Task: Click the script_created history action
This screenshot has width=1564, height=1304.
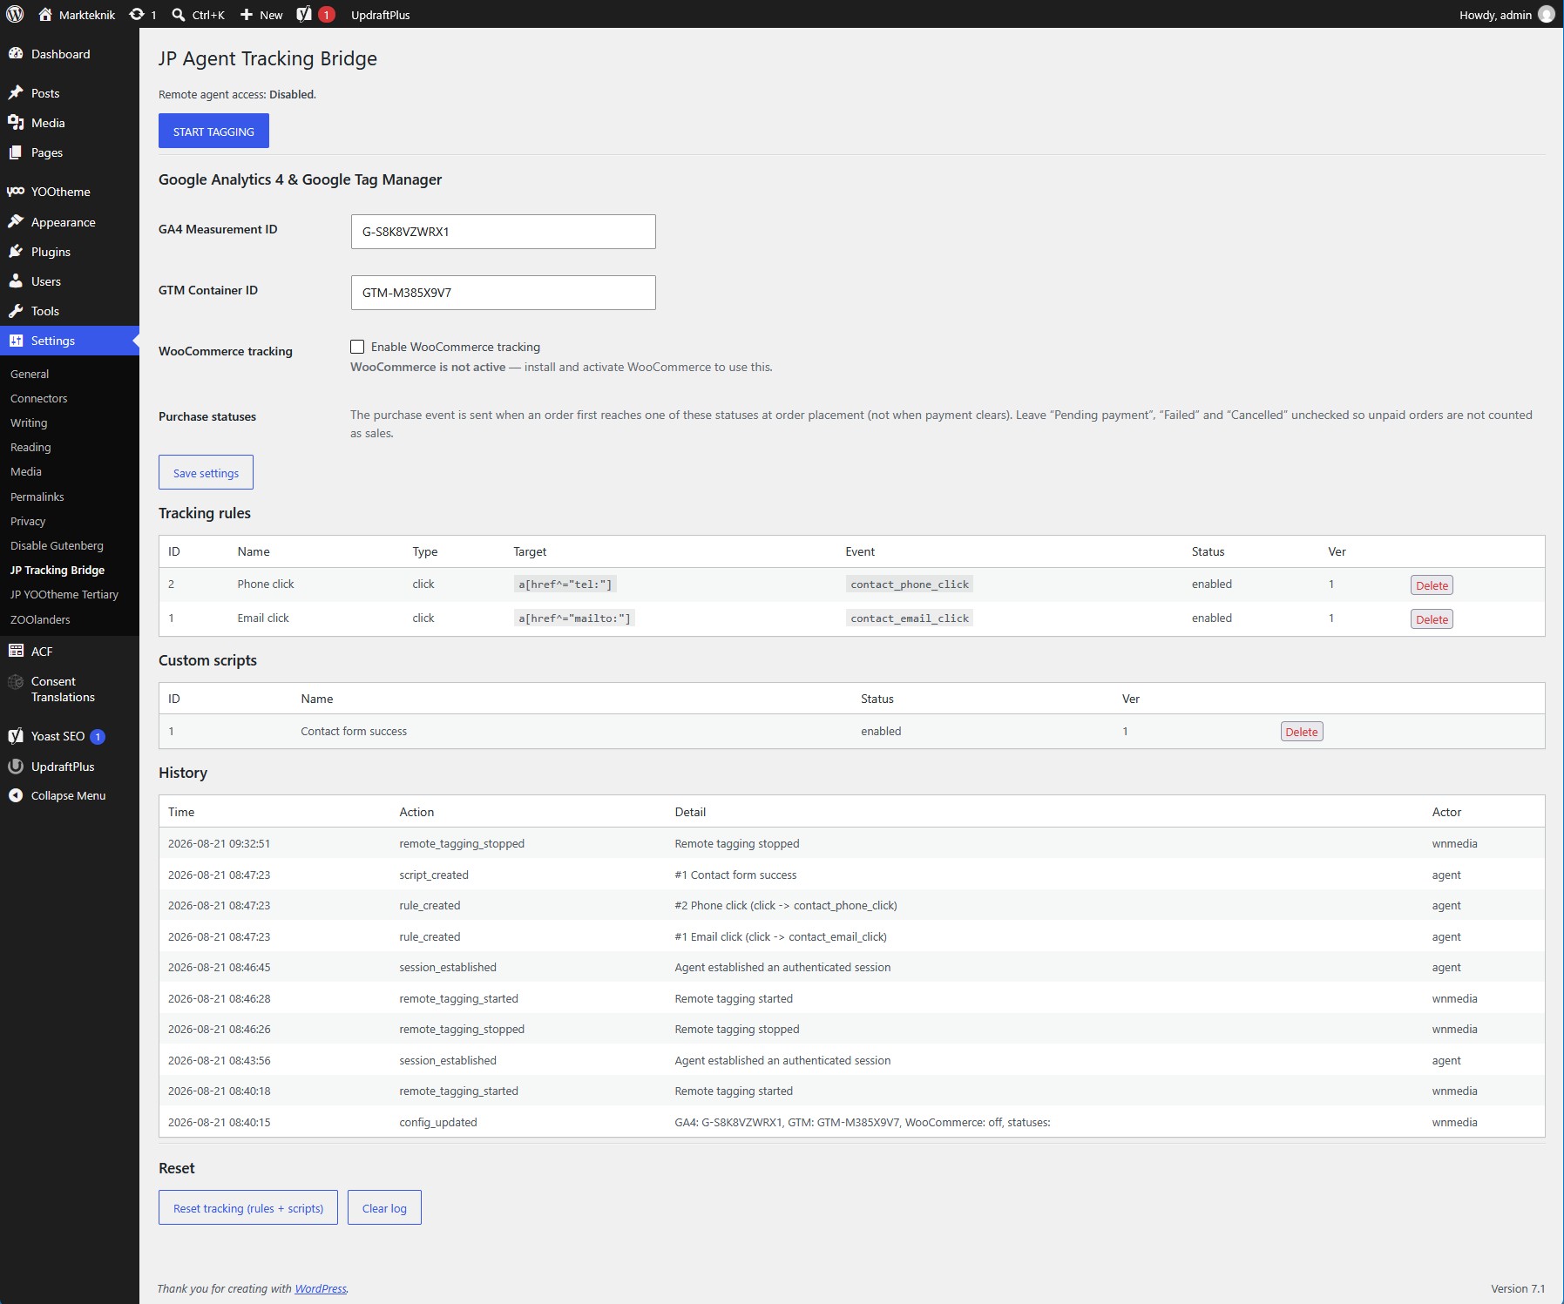Action: [434, 875]
